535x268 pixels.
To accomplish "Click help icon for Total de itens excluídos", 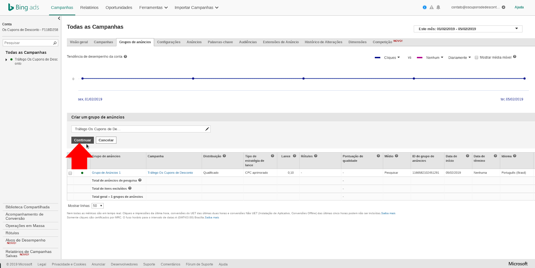I will click(x=130, y=188).
